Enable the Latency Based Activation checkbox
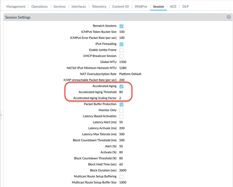The height and width of the screenshot is (187, 233). tap(121, 117)
